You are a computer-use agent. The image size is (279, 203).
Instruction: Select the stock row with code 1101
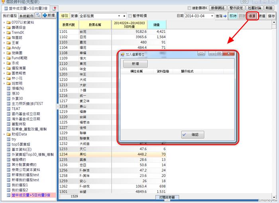(112, 32)
